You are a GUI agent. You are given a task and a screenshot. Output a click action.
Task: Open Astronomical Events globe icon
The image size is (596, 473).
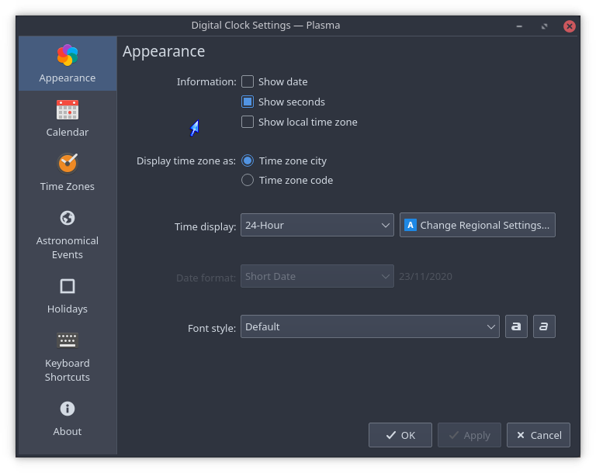pyautogui.click(x=68, y=218)
